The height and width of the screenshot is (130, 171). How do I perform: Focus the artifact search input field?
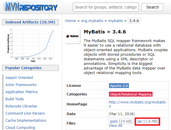[106, 7]
